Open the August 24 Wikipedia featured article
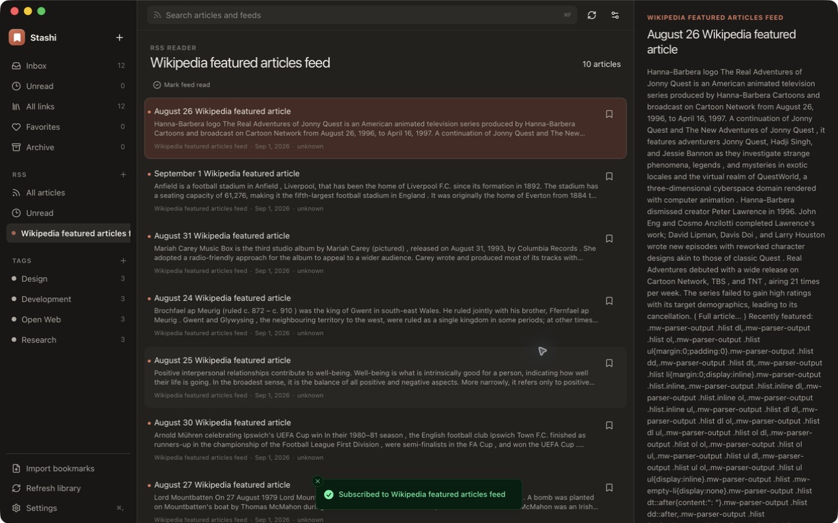838x523 pixels. tap(385, 315)
